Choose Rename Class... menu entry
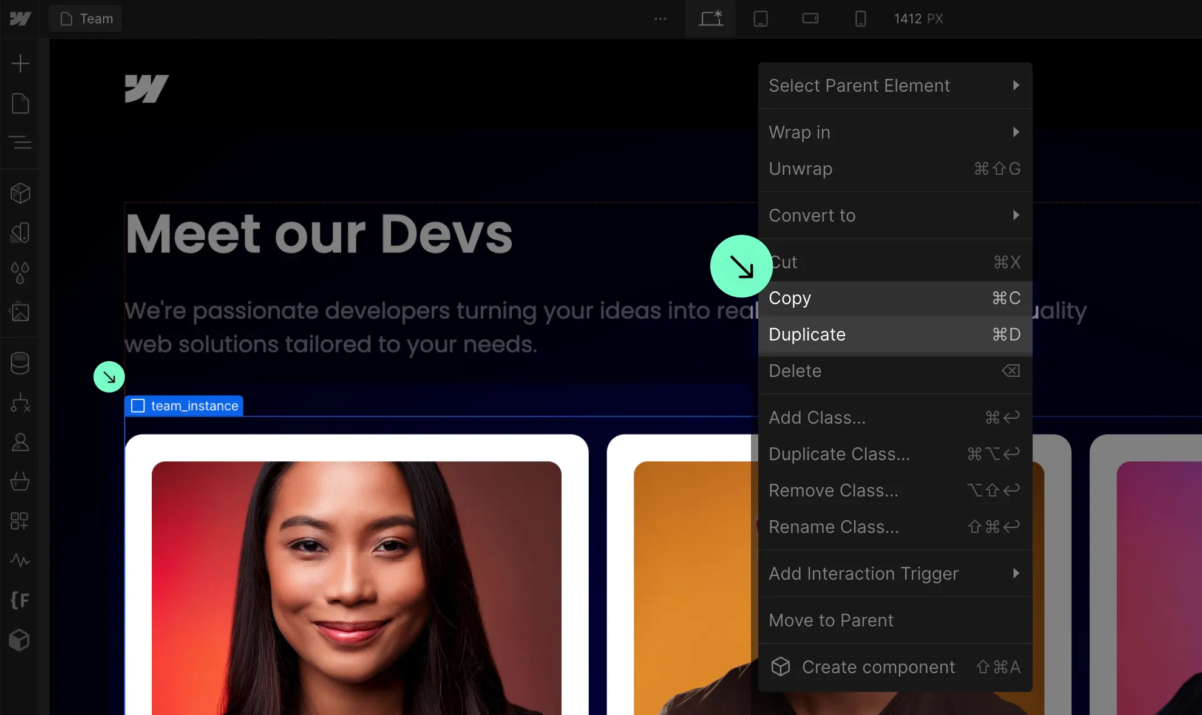Image resolution: width=1202 pixels, height=715 pixels. point(895,527)
